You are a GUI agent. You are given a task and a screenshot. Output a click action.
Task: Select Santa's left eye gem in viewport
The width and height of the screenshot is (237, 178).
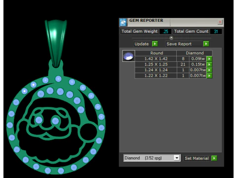click(39, 120)
